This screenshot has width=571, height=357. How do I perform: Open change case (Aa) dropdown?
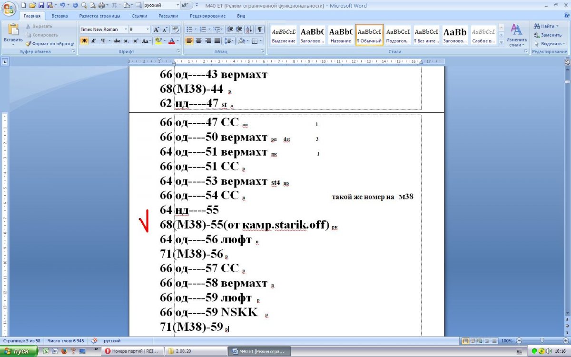[147, 41]
